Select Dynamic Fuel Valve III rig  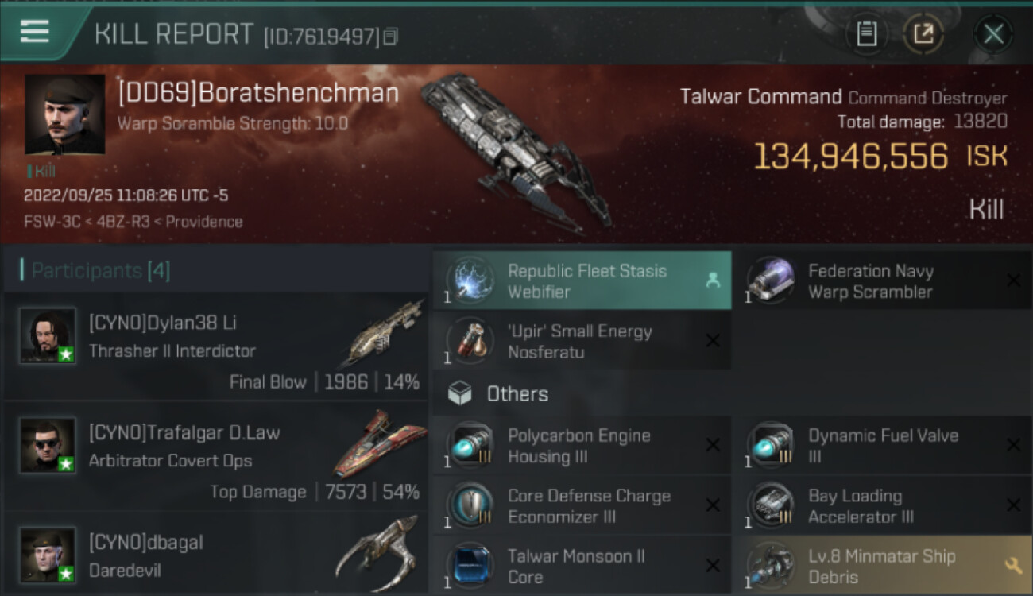[882, 446]
